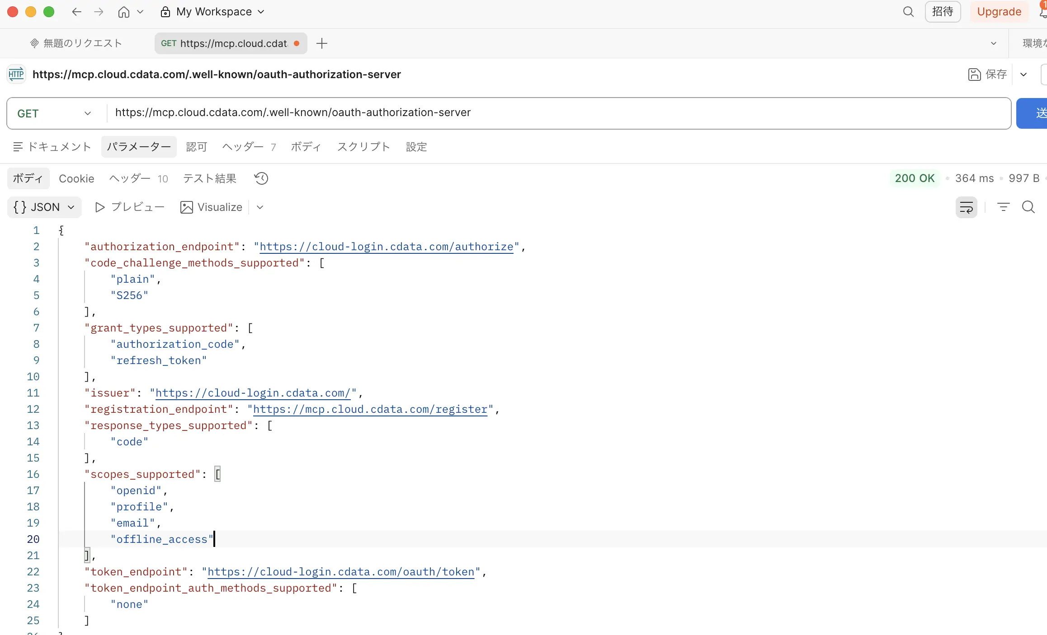Go back with the left arrow icon
Image resolution: width=1047 pixels, height=635 pixels.
[76, 12]
